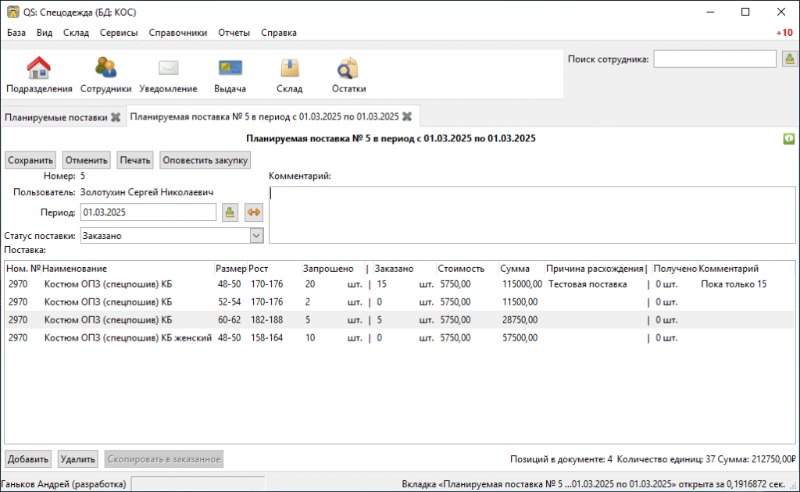Click the 11500,00 sum cell

click(520, 302)
